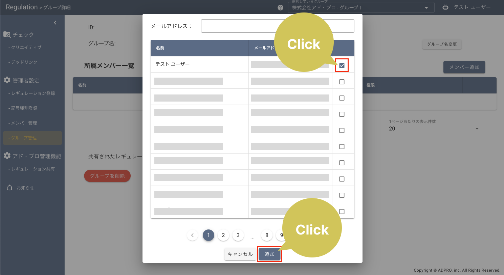The width and height of the screenshot is (504, 275).
Task: Select レギュレーション登録 in the sidebar
Action: coord(33,93)
